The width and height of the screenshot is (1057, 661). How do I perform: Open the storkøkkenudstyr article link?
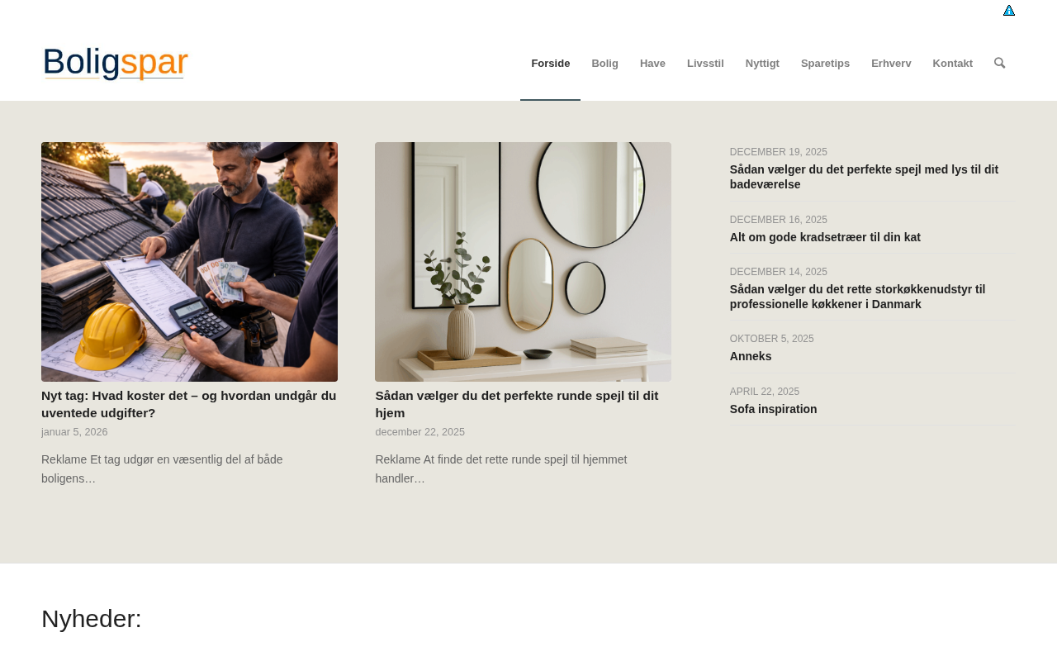(857, 297)
